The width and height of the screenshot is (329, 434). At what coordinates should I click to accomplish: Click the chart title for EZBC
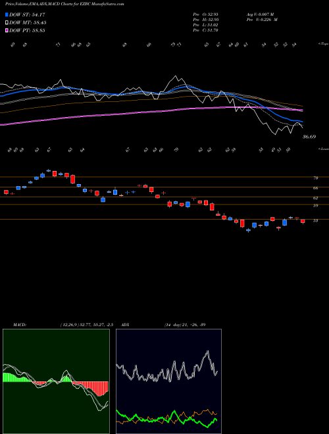(x=64, y=4)
